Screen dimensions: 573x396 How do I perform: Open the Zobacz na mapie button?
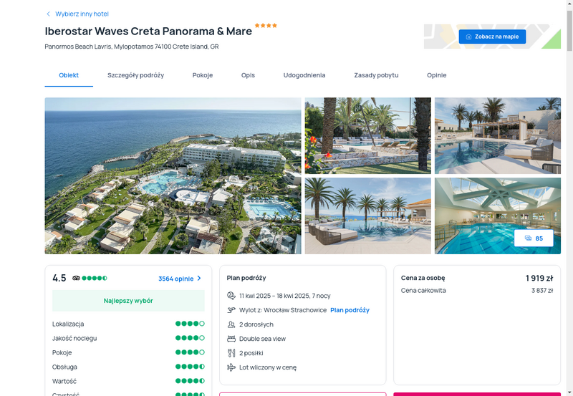[492, 37]
